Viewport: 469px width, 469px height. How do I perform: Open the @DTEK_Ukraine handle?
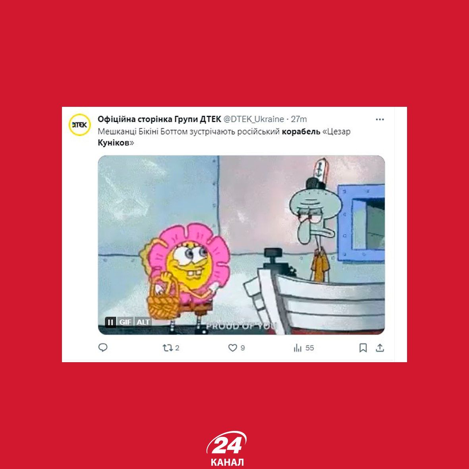[x=254, y=119]
